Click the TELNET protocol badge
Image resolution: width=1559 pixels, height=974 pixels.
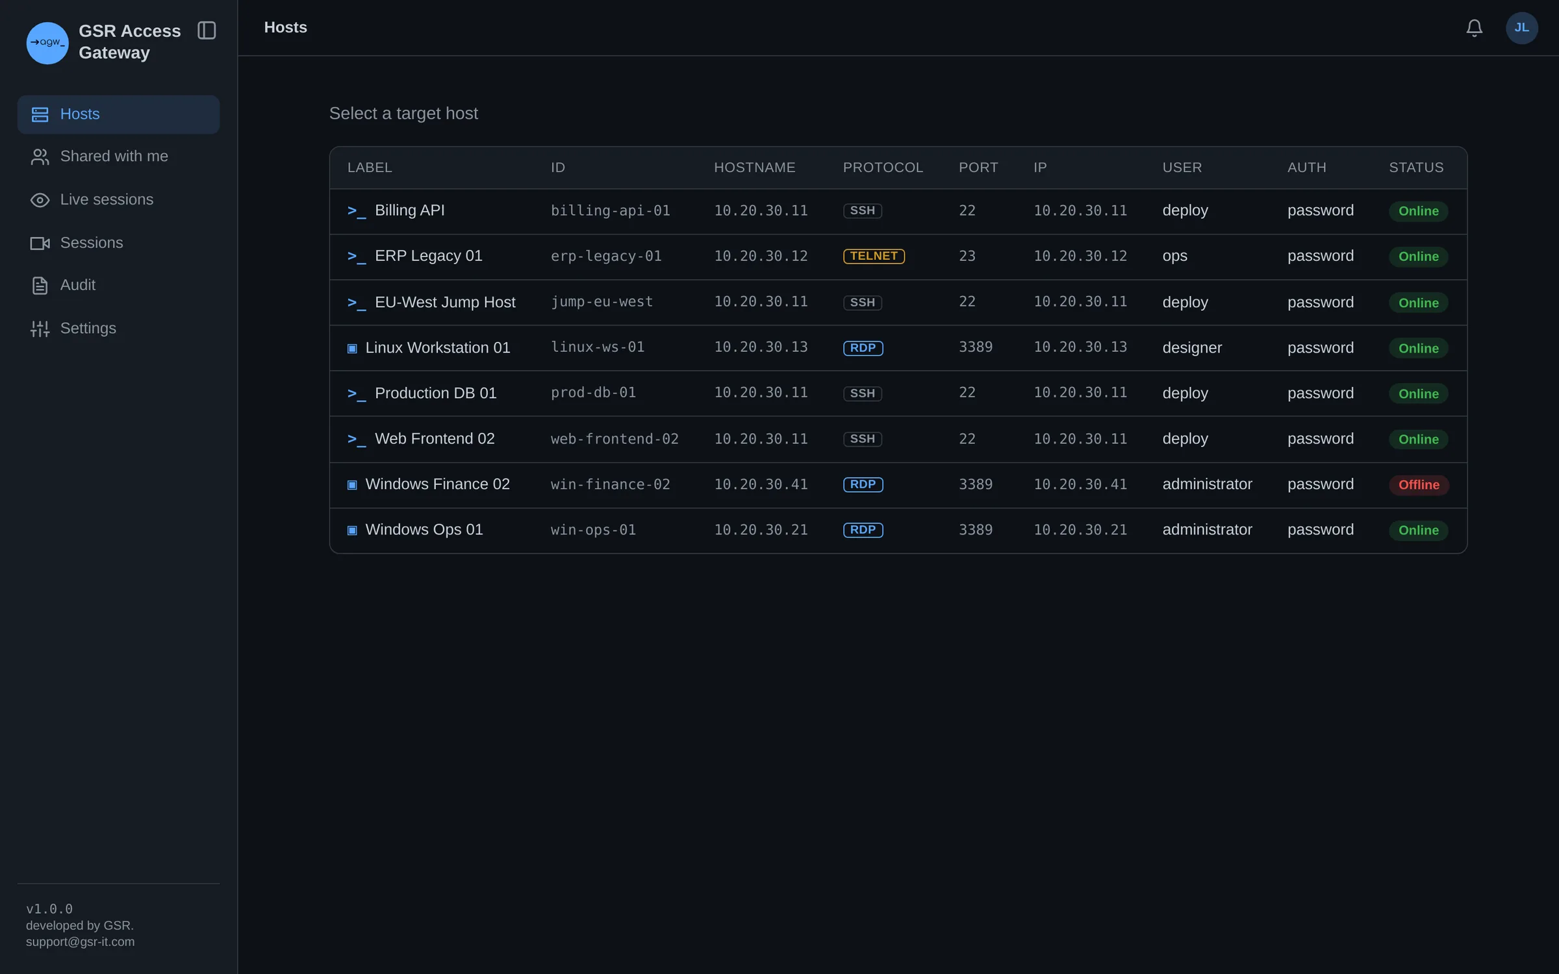pos(874,256)
